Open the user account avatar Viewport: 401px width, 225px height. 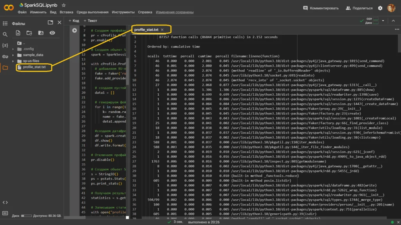pyautogui.click(x=391, y=8)
